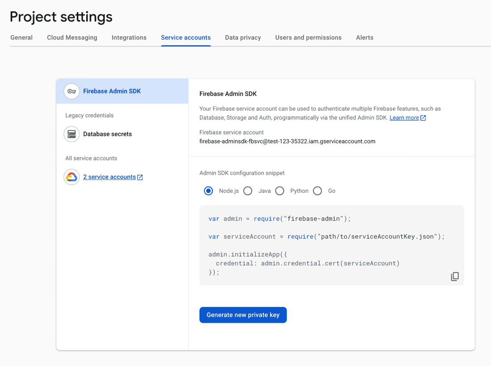
Task: Open the 2 service accounts link
Action: tap(109, 177)
